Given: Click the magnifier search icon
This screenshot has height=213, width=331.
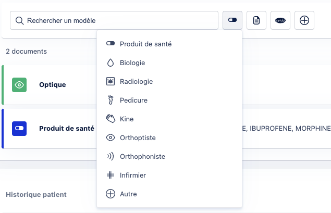Looking at the screenshot, I should point(19,21).
